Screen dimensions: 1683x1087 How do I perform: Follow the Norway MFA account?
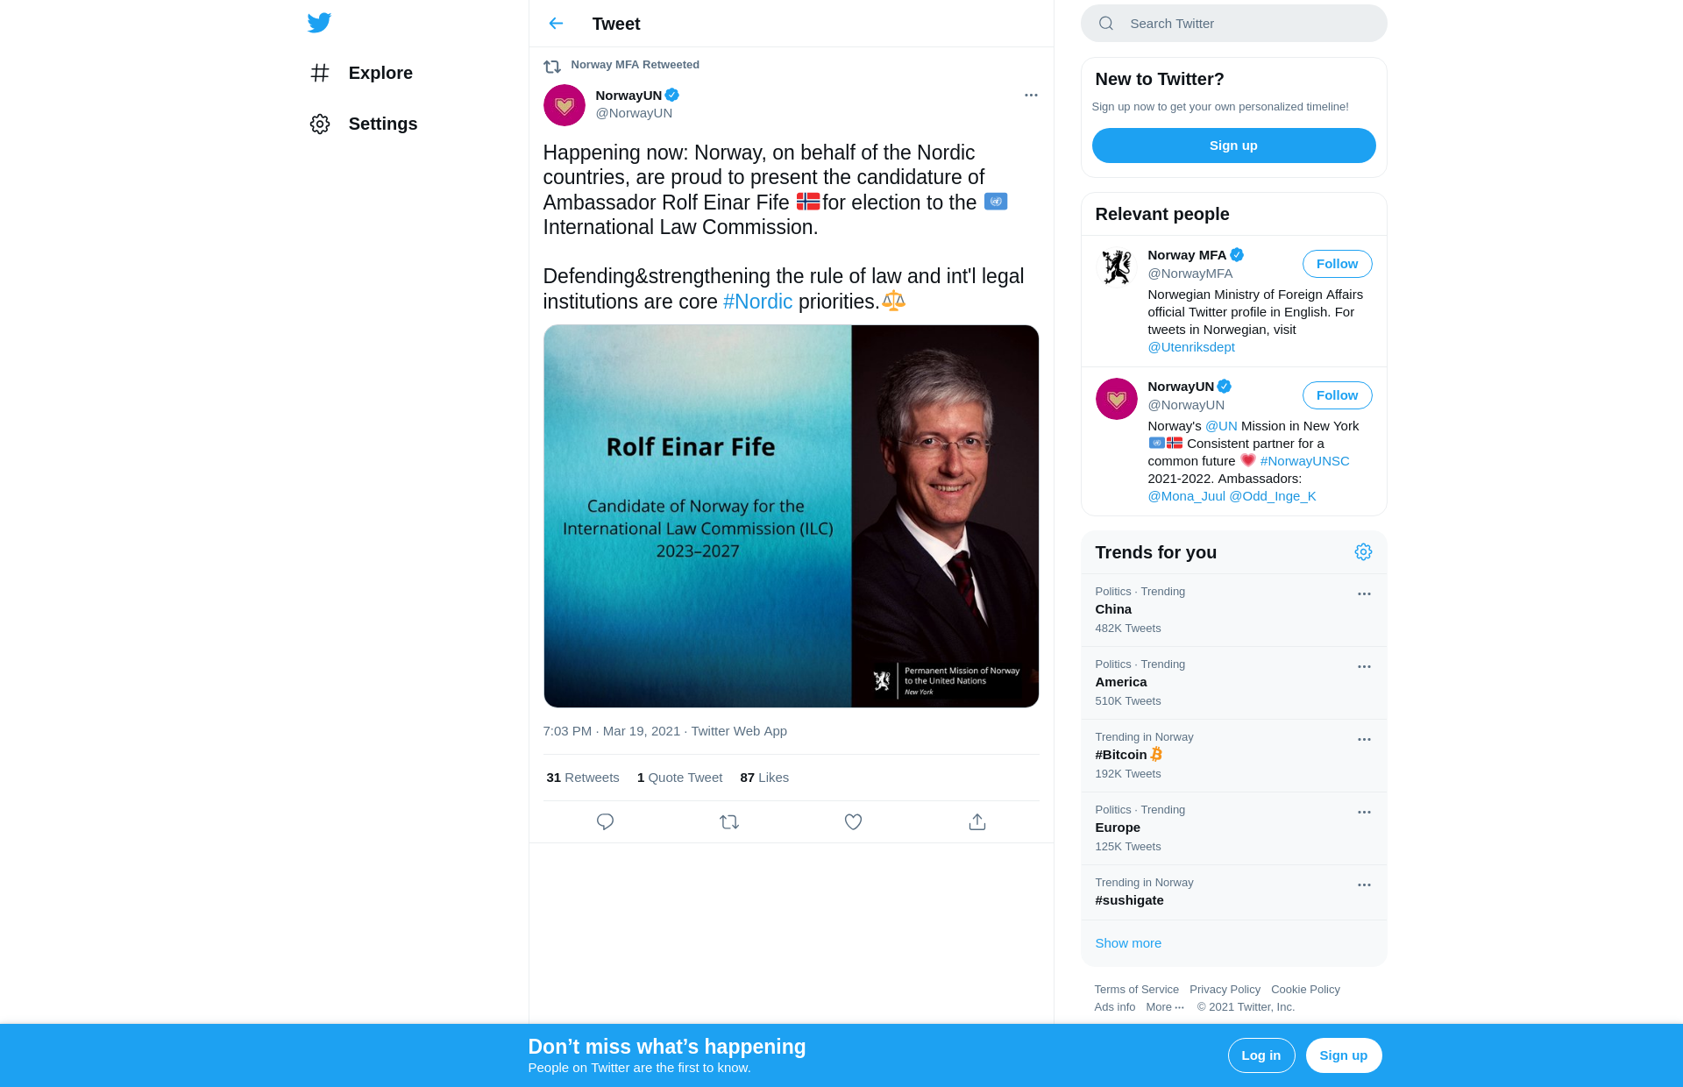1337,264
